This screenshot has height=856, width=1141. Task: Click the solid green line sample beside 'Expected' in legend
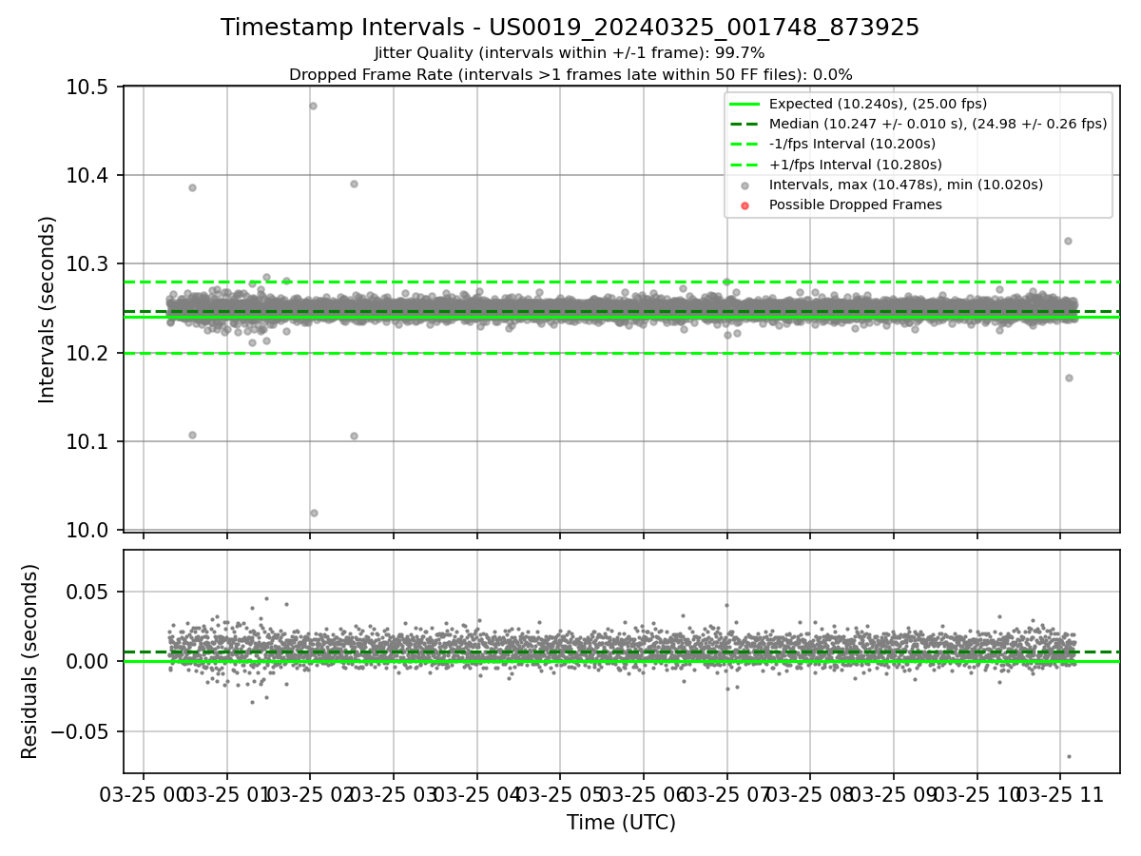coord(745,104)
